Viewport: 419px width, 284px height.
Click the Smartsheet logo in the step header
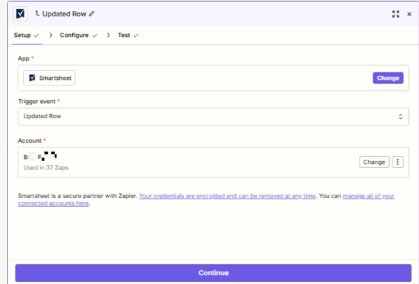click(x=20, y=14)
